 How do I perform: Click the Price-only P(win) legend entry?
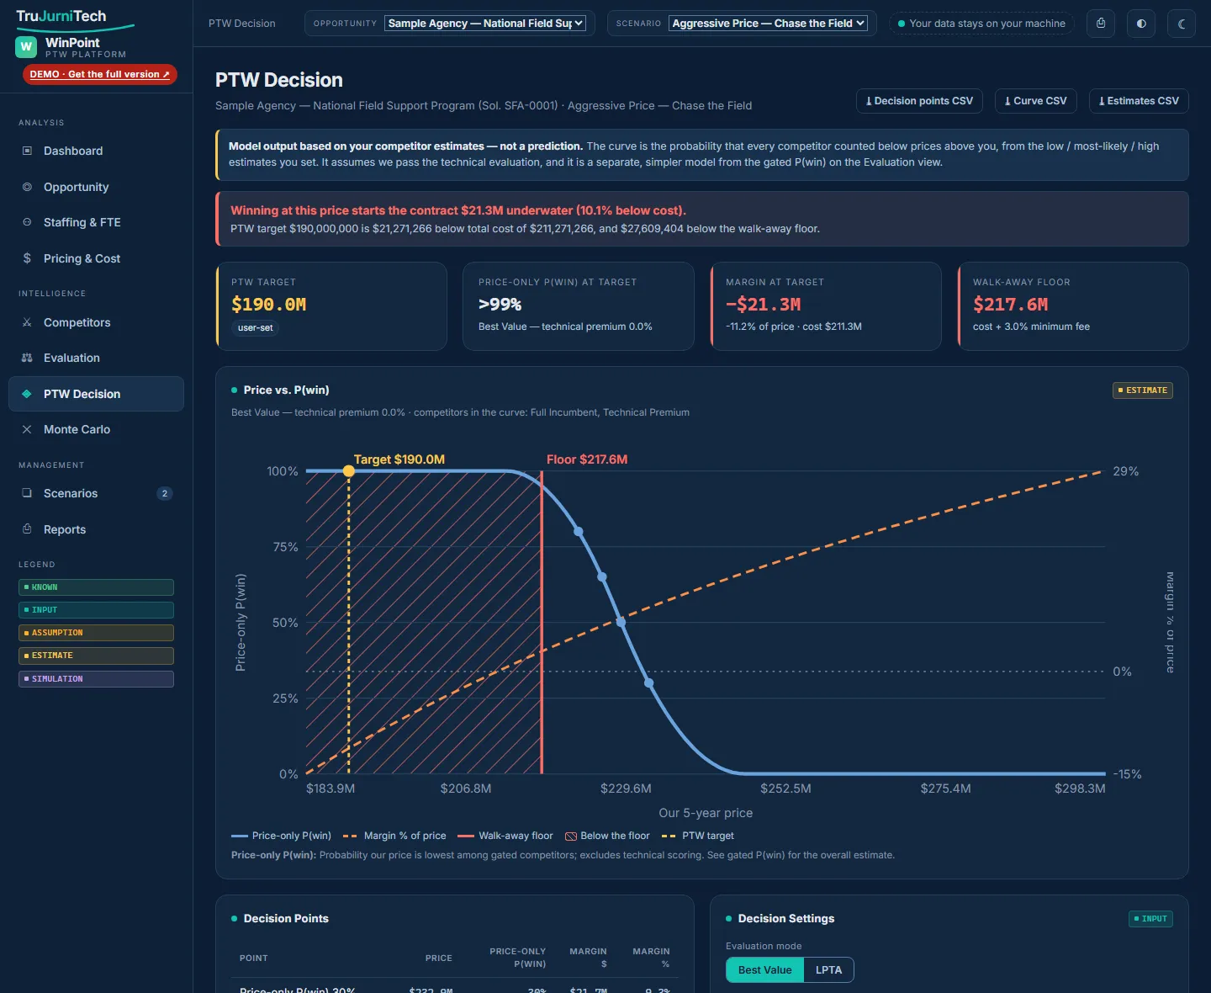[281, 836]
